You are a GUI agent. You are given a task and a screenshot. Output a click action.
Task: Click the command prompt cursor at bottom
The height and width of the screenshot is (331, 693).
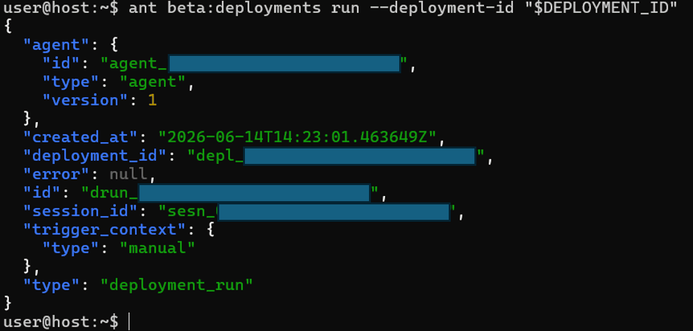(x=129, y=322)
